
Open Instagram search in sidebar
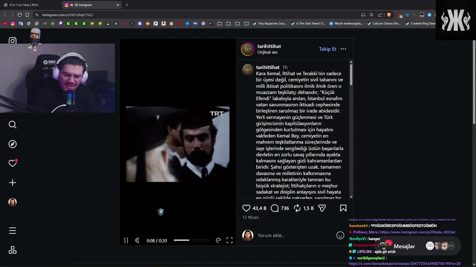(13, 125)
